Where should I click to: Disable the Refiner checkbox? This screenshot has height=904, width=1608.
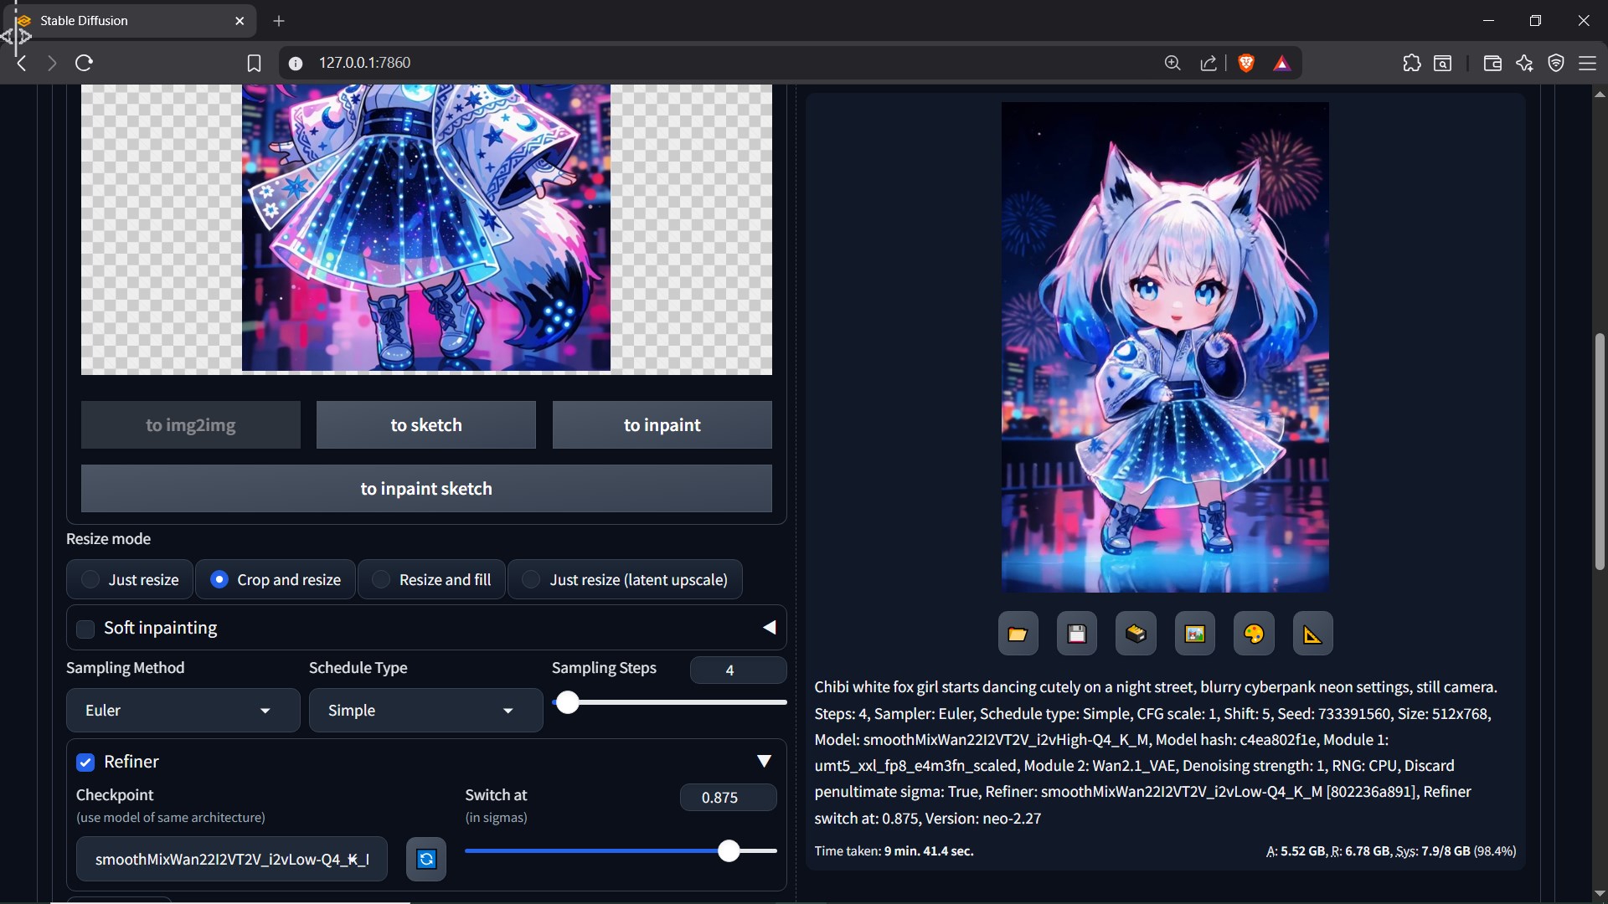point(85,763)
